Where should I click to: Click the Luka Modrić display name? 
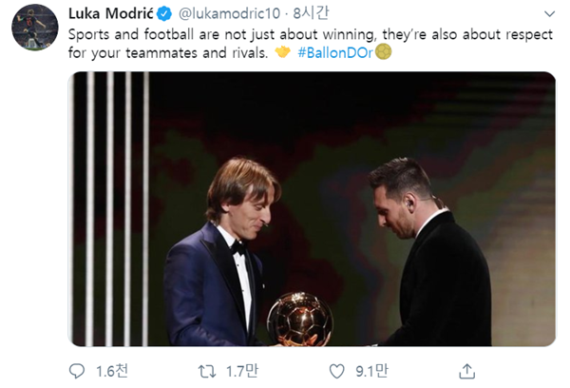click(111, 14)
